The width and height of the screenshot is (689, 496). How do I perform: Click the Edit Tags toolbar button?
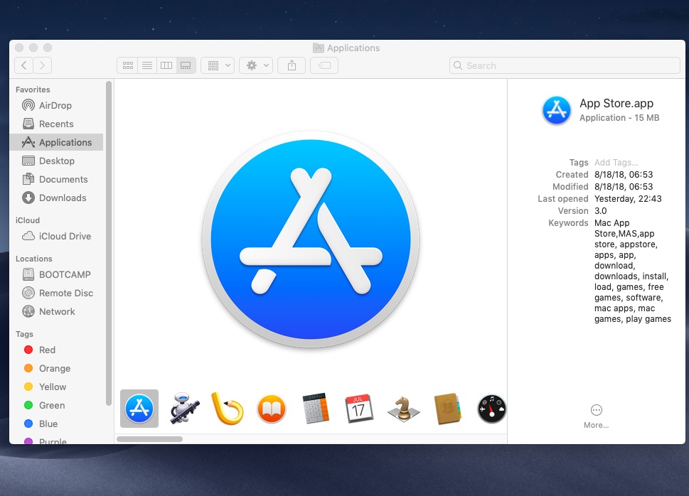pyautogui.click(x=324, y=65)
